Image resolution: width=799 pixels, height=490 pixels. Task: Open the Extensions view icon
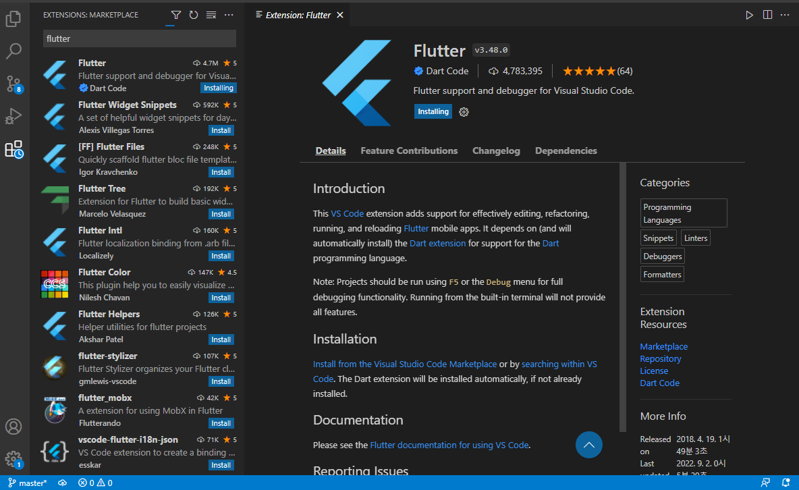(x=13, y=149)
